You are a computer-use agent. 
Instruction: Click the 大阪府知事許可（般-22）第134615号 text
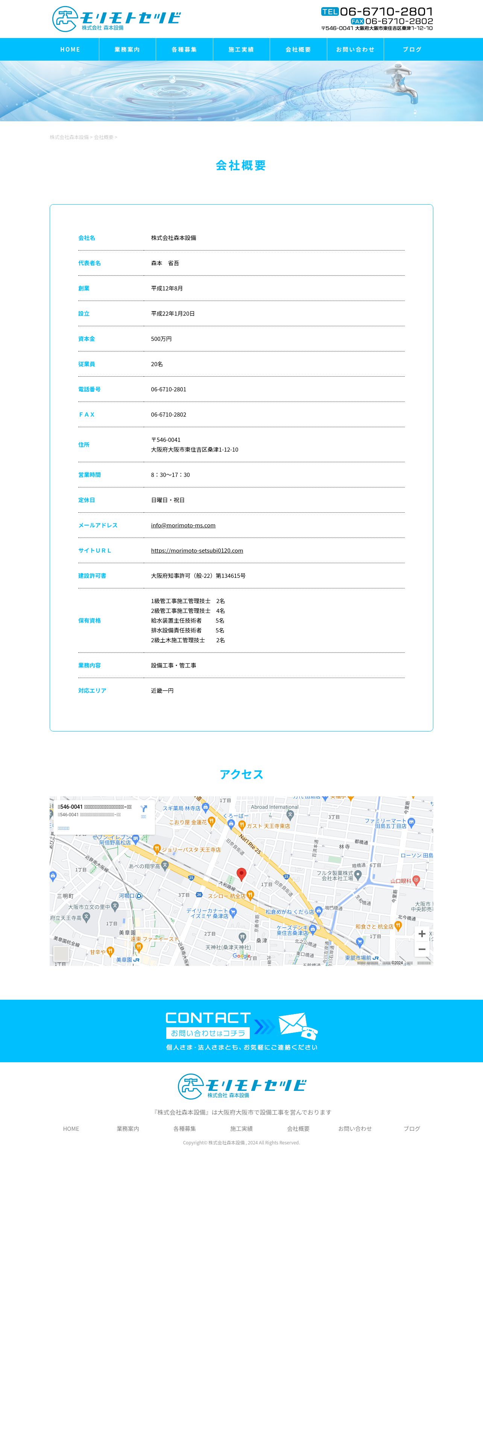(198, 576)
